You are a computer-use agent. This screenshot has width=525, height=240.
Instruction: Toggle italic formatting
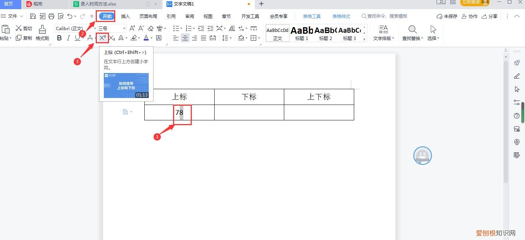click(68, 38)
